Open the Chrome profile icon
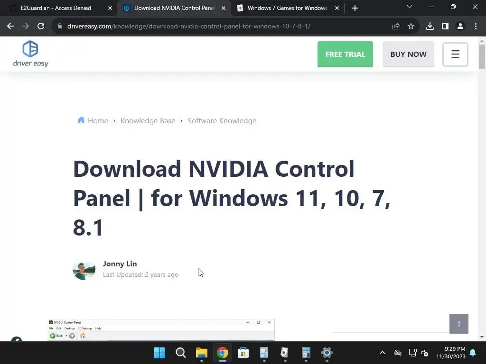This screenshot has height=364, width=486. (x=460, y=27)
